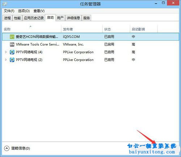Expand the PPTV网络电视 (4) group
The image size is (181, 157).
pyautogui.click(x=6, y=52)
